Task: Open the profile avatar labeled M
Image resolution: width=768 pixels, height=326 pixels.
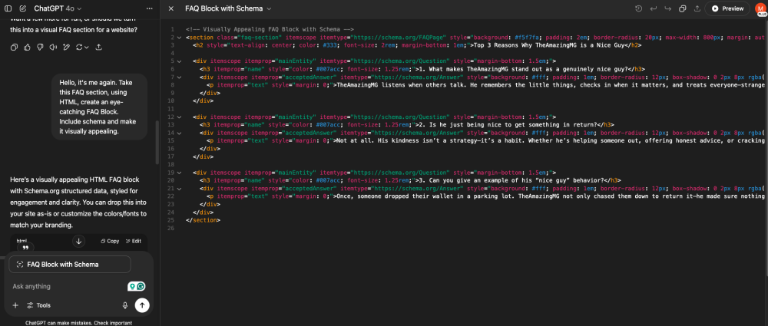Action: click(x=760, y=8)
